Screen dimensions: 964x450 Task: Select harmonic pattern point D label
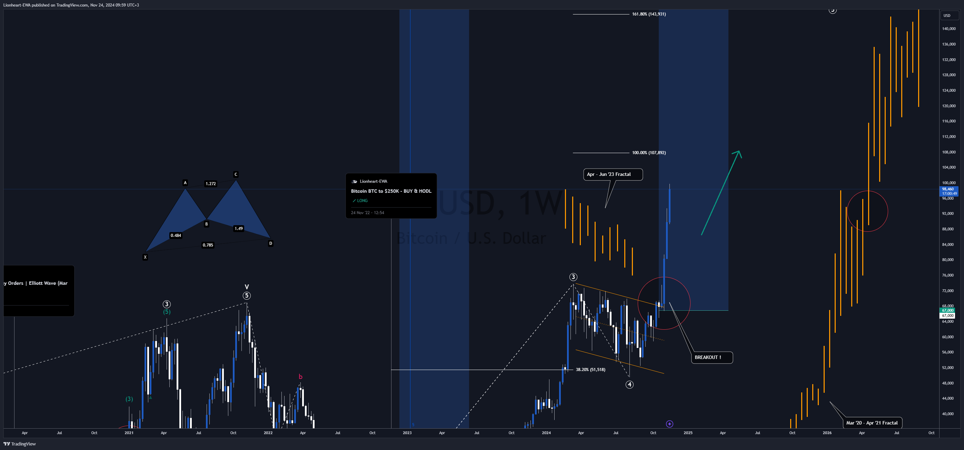(x=270, y=243)
